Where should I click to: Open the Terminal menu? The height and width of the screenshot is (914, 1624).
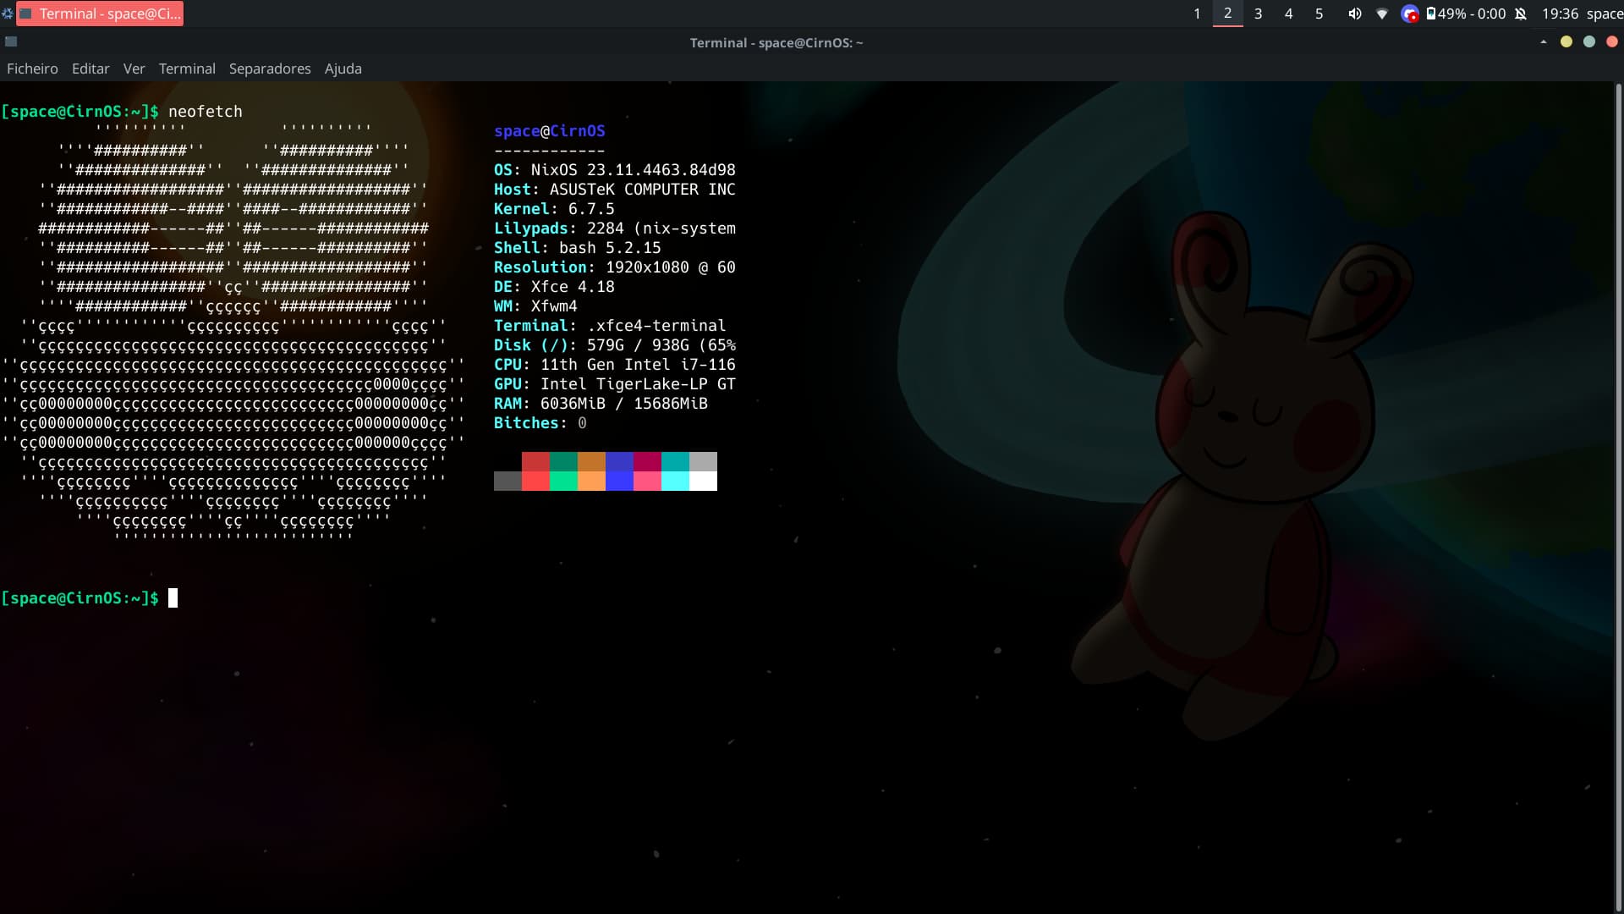tap(187, 69)
